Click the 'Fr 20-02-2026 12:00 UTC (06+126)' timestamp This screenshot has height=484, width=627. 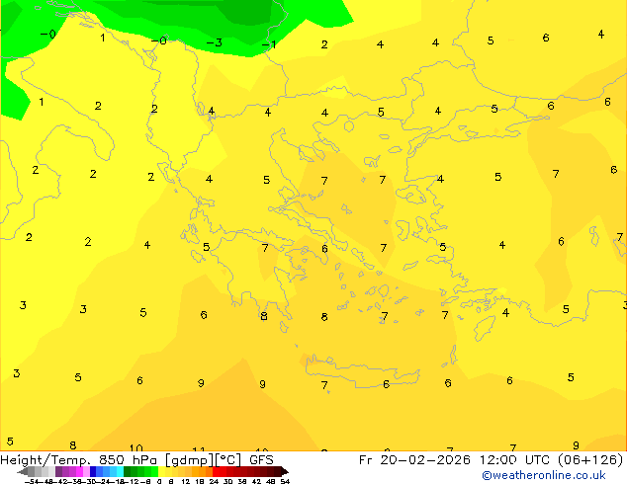coord(492,459)
